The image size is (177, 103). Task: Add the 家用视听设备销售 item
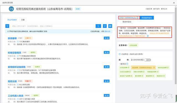106,67
